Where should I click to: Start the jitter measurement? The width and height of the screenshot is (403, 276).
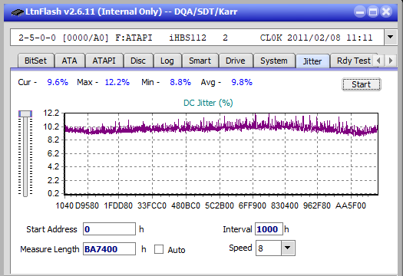(362, 84)
